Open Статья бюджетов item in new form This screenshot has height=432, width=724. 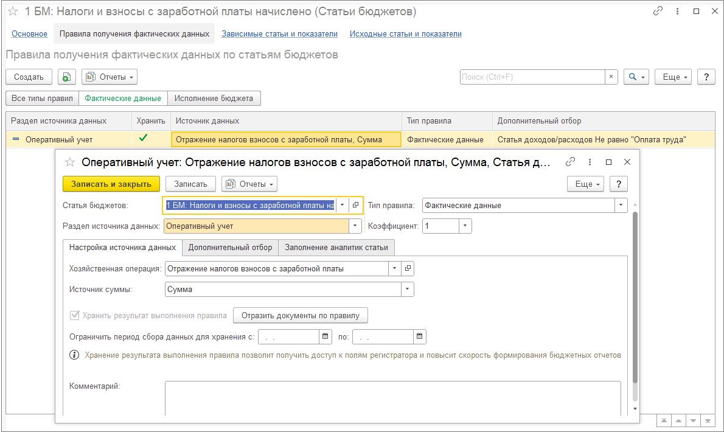(355, 205)
